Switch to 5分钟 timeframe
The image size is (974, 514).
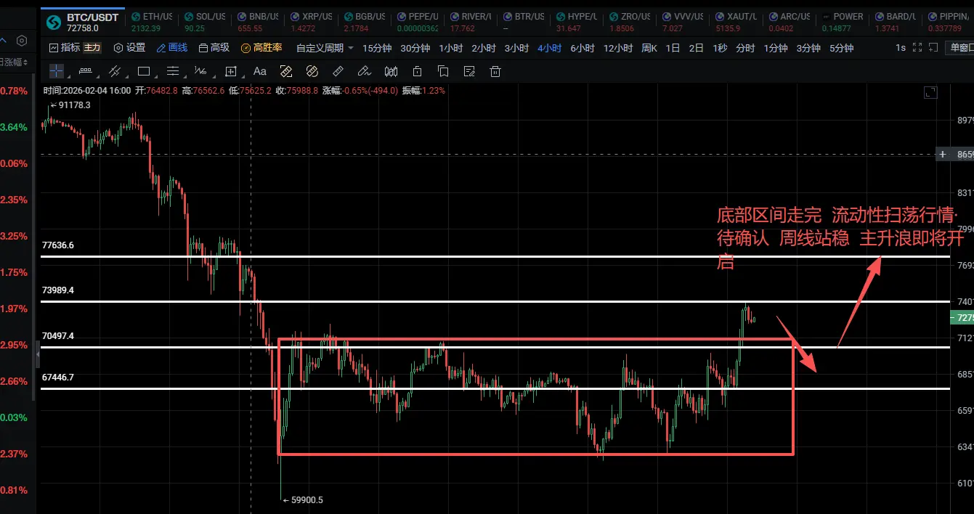click(841, 48)
